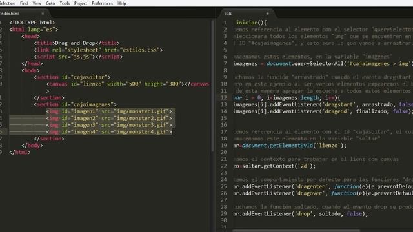Click the canvas id="lienzo" line
413x232 pixels.
click(128, 84)
